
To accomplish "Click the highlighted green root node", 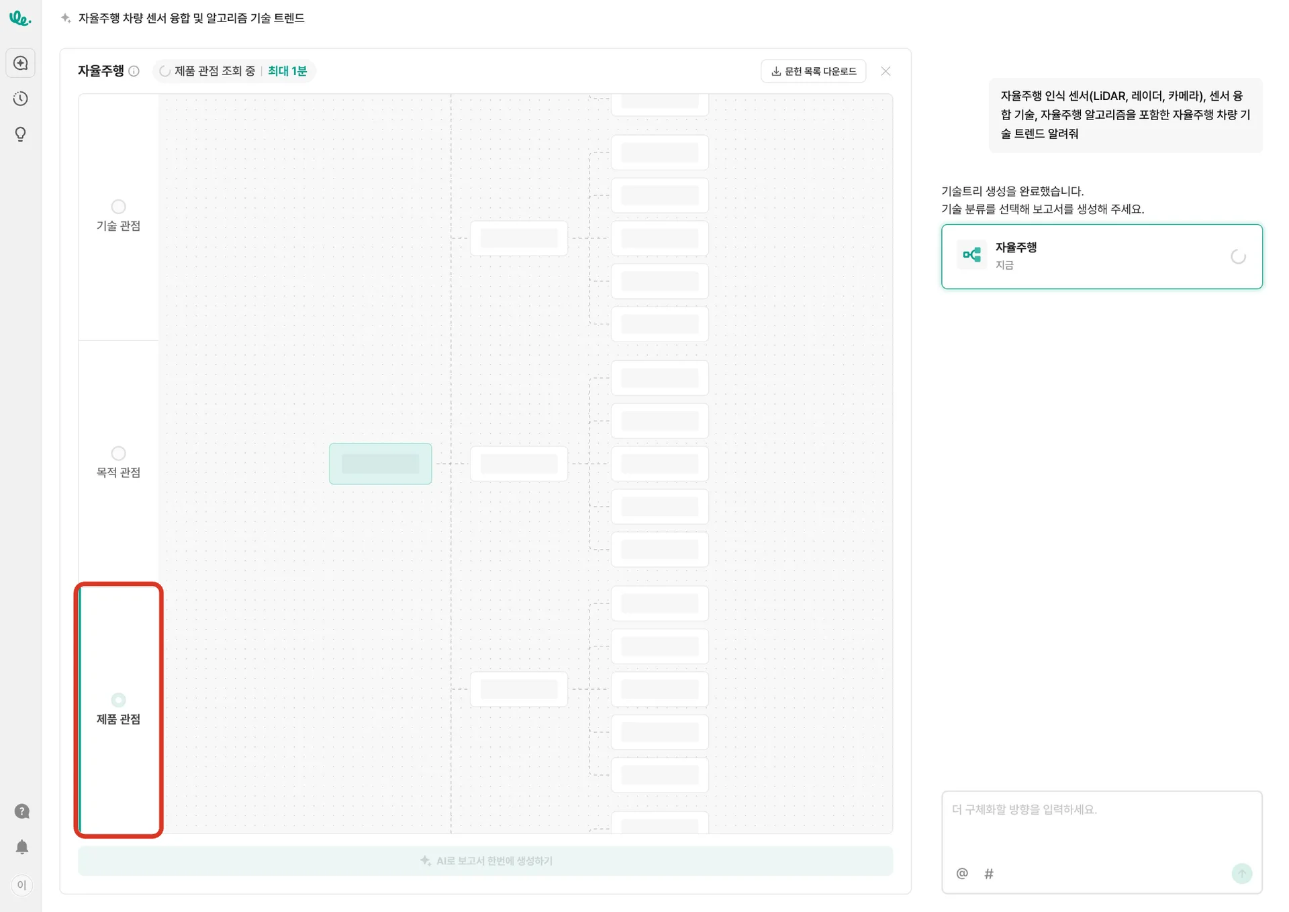I will coord(380,464).
